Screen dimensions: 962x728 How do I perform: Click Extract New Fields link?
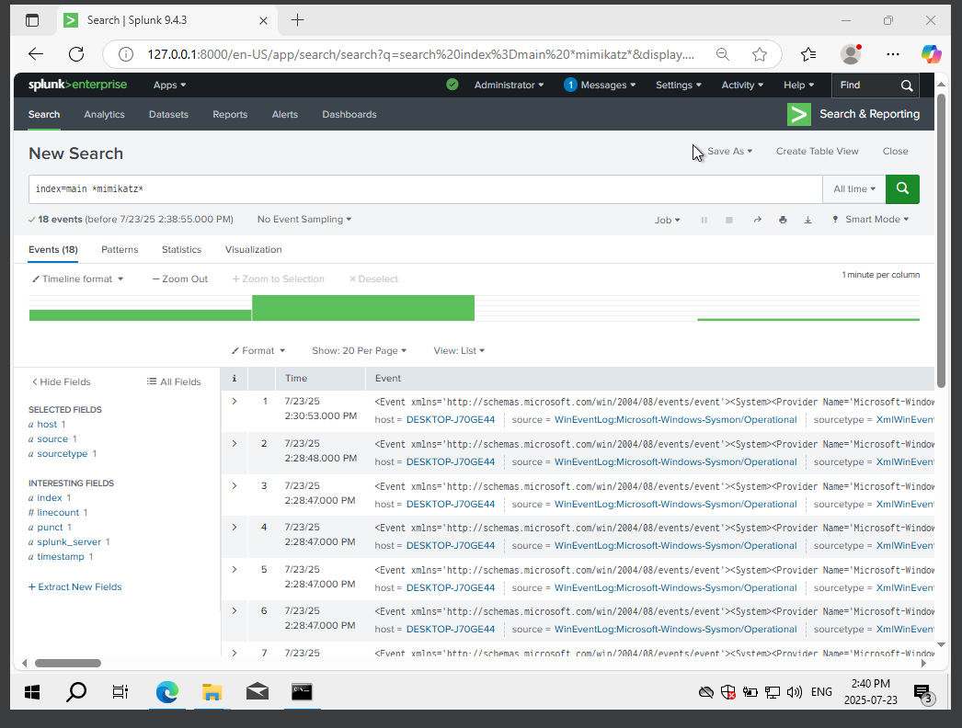click(x=74, y=587)
